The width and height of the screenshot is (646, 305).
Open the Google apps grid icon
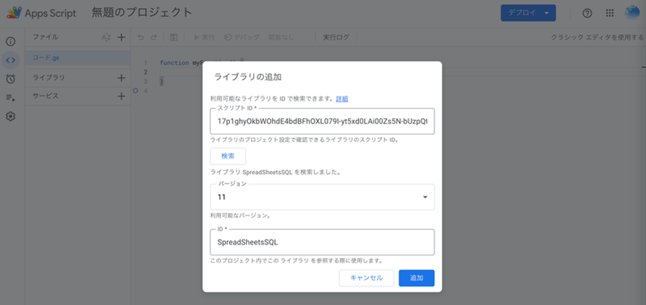click(x=609, y=13)
